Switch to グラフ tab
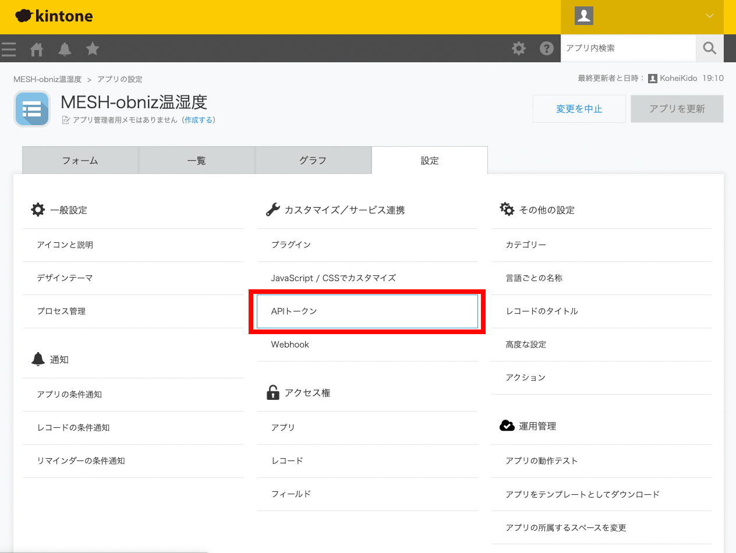Viewport: 736px width, 553px height. click(313, 161)
